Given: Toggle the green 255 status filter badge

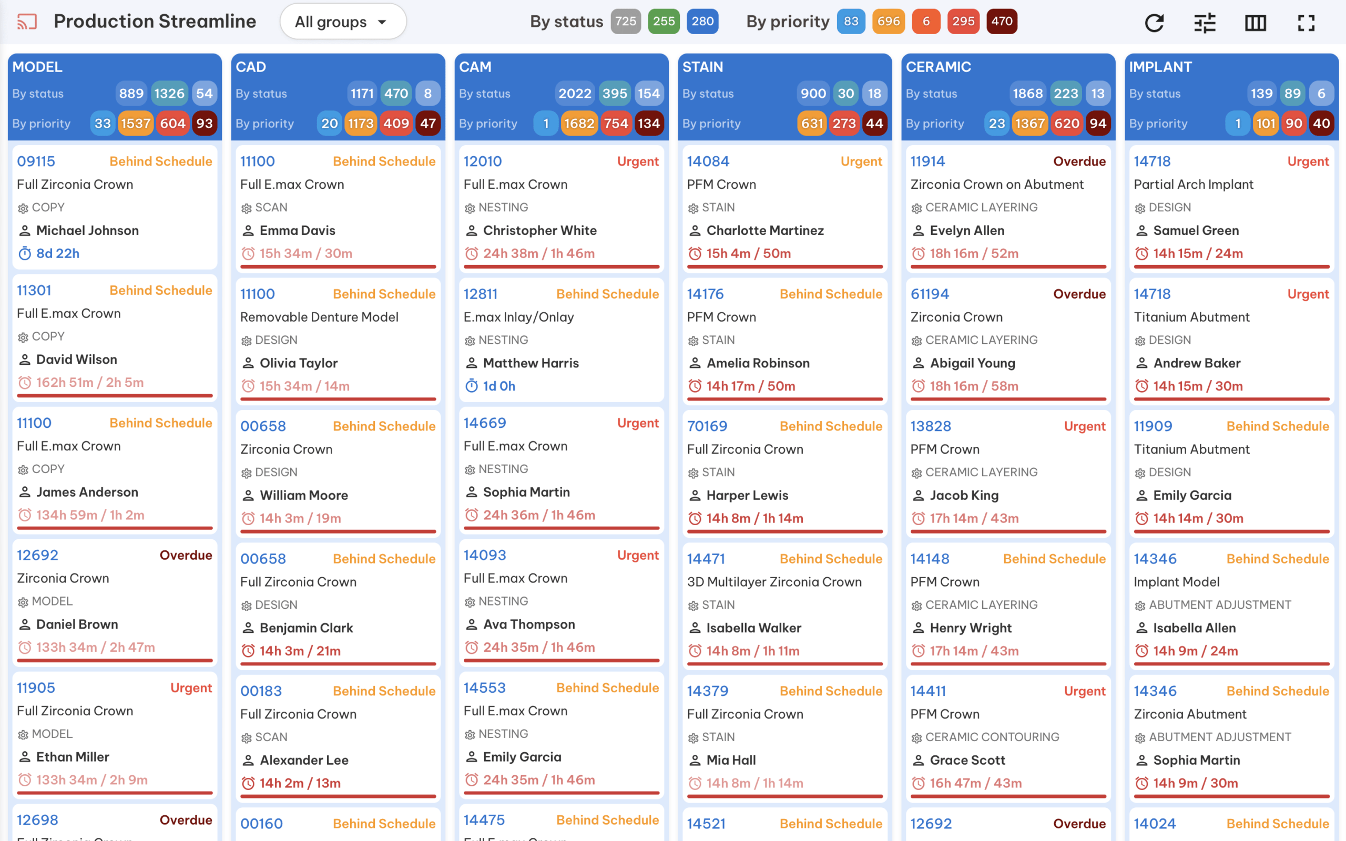Looking at the screenshot, I should click(664, 22).
